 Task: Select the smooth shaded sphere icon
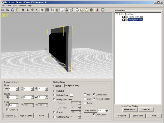coord(62,10)
